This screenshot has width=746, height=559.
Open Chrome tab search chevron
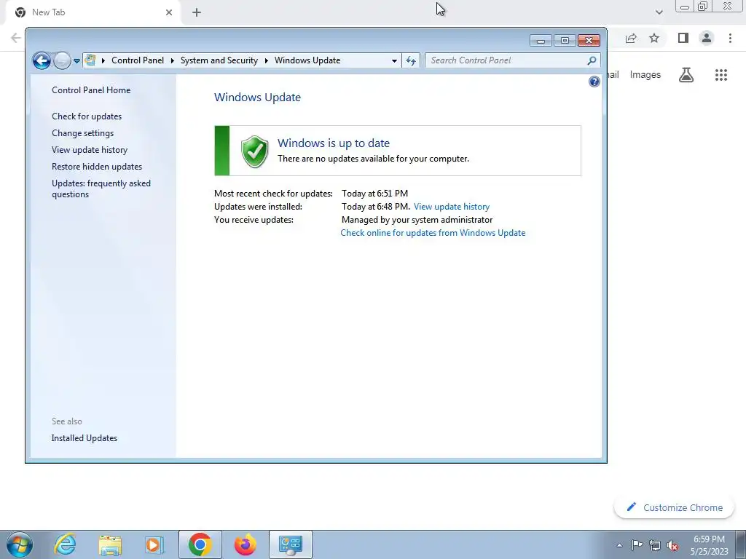coord(659,12)
